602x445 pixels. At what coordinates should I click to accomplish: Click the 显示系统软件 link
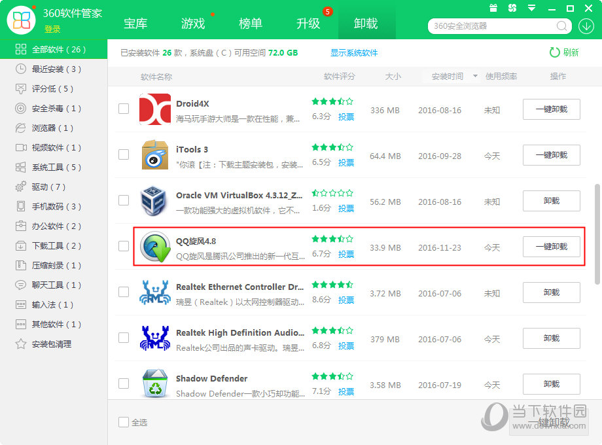[355, 52]
